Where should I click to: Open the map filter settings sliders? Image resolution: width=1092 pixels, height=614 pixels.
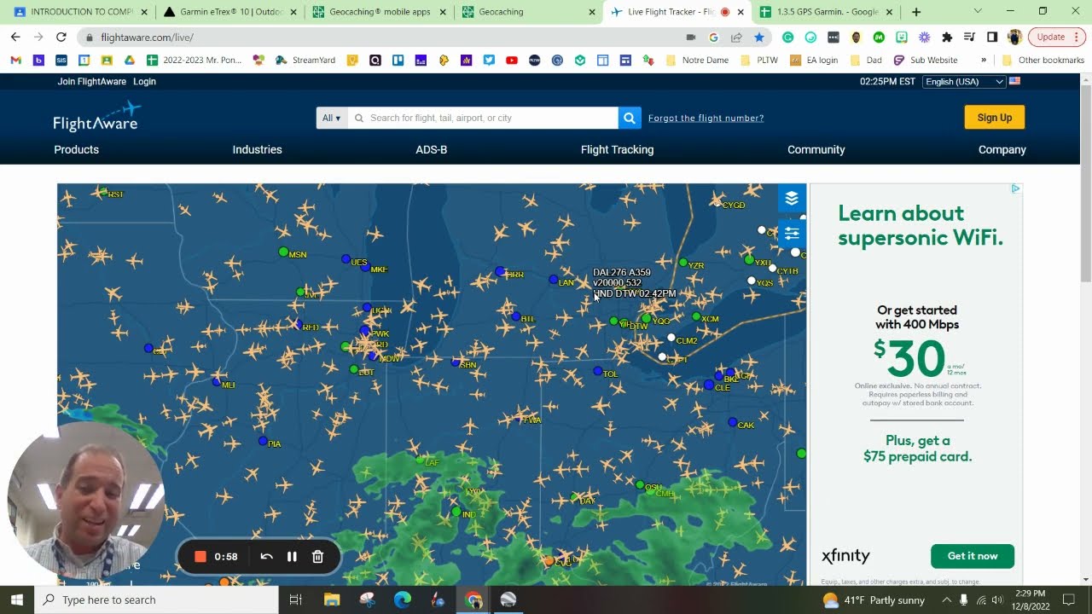pyautogui.click(x=792, y=233)
